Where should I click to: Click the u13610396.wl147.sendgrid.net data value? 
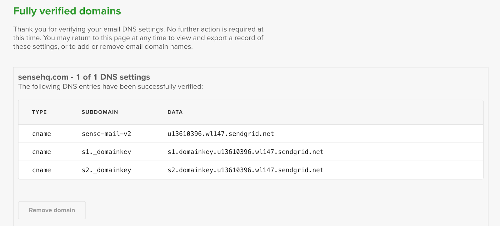221,134
